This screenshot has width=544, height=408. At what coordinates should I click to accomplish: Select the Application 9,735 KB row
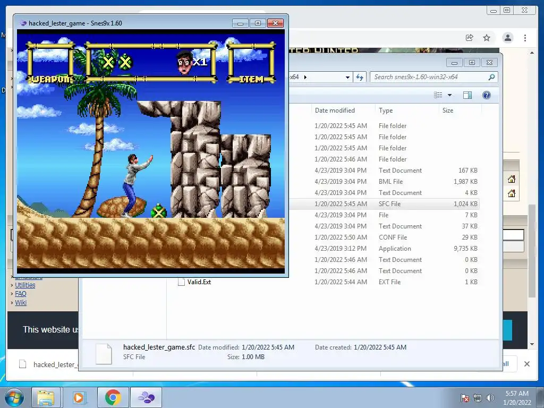(x=385, y=249)
